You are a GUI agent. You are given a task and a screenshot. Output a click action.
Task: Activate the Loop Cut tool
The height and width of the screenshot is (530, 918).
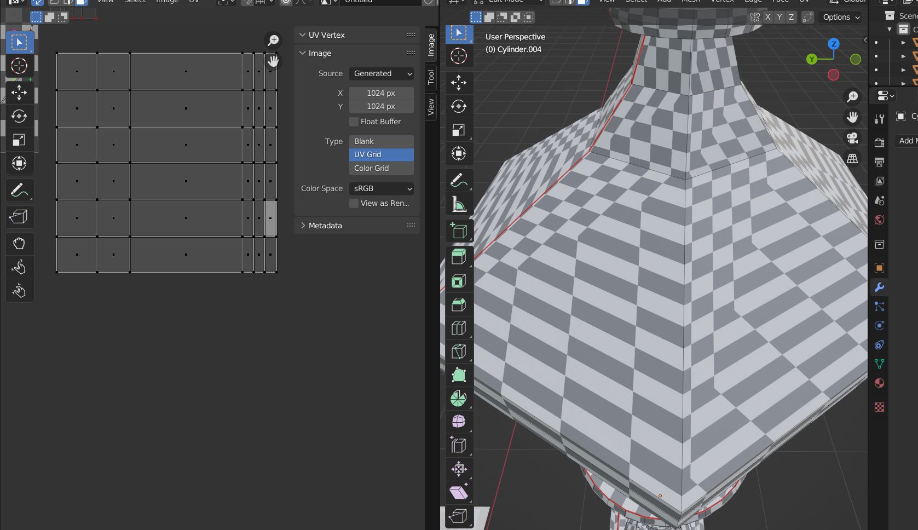pos(459,328)
